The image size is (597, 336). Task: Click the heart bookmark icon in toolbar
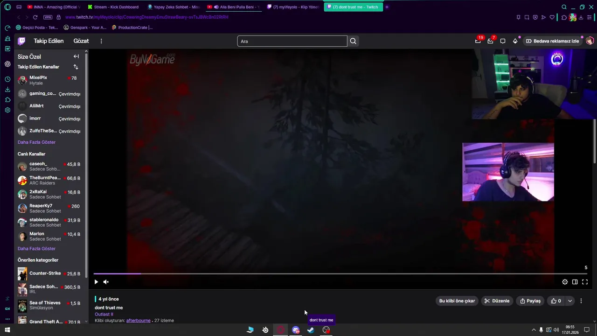tap(552, 17)
